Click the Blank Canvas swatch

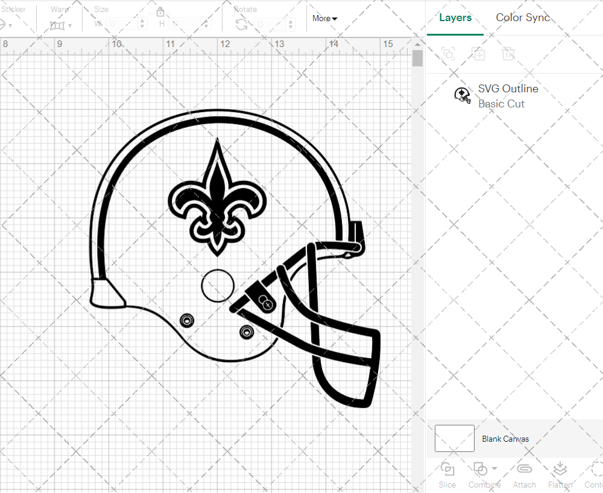(x=454, y=438)
